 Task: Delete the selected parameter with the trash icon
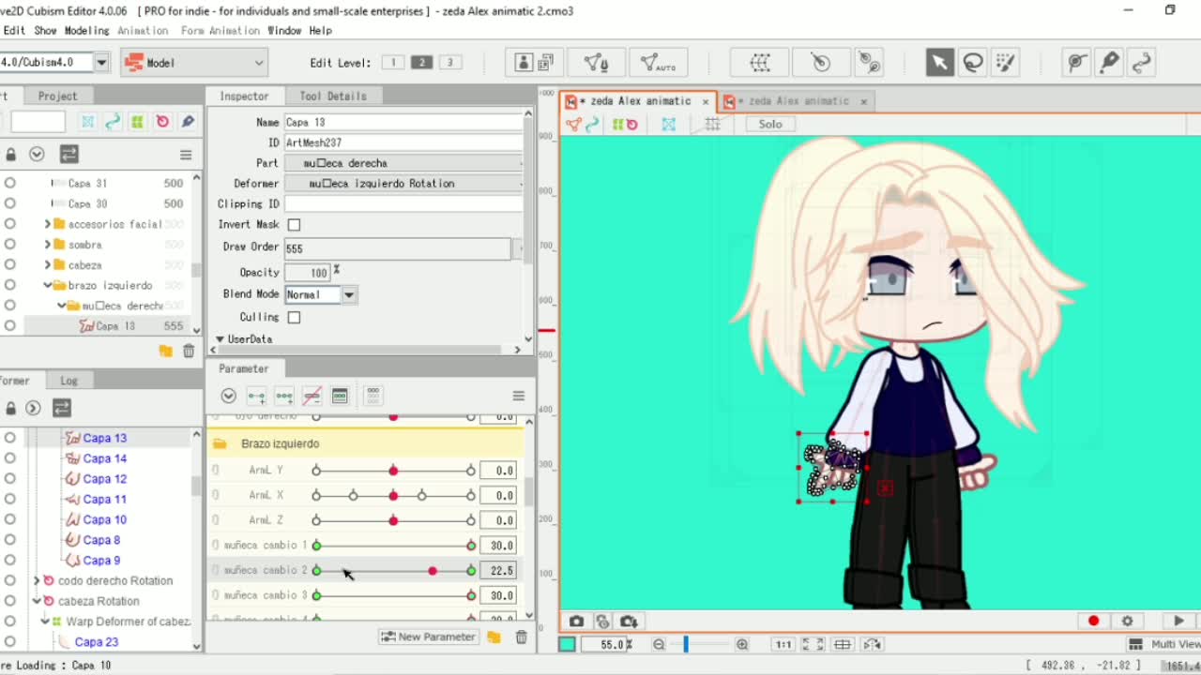pos(521,637)
